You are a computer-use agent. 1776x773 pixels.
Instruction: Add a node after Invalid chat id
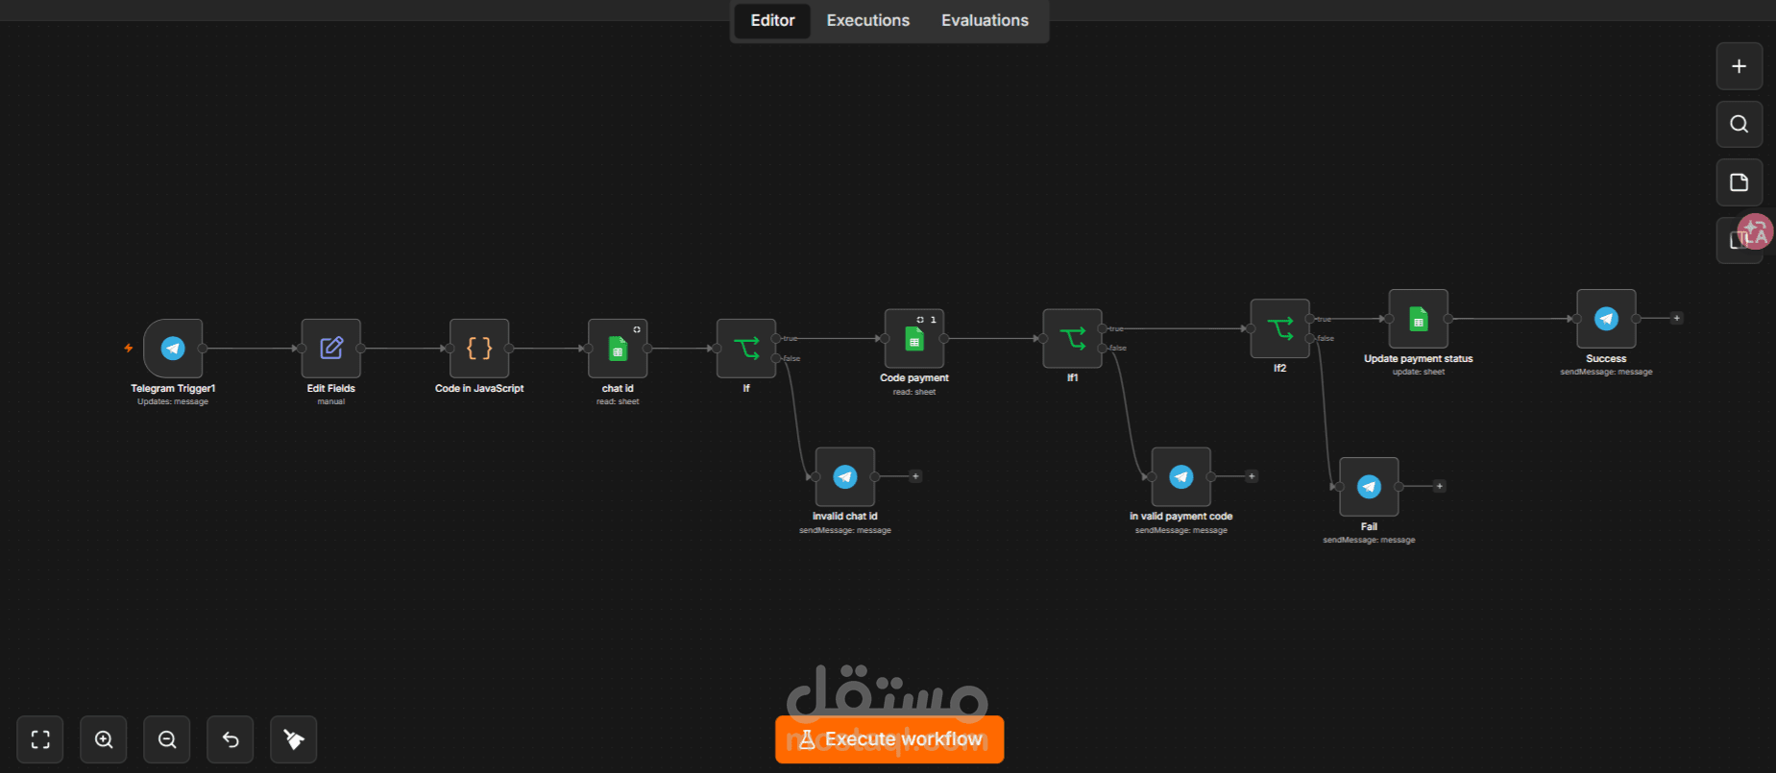click(x=915, y=476)
